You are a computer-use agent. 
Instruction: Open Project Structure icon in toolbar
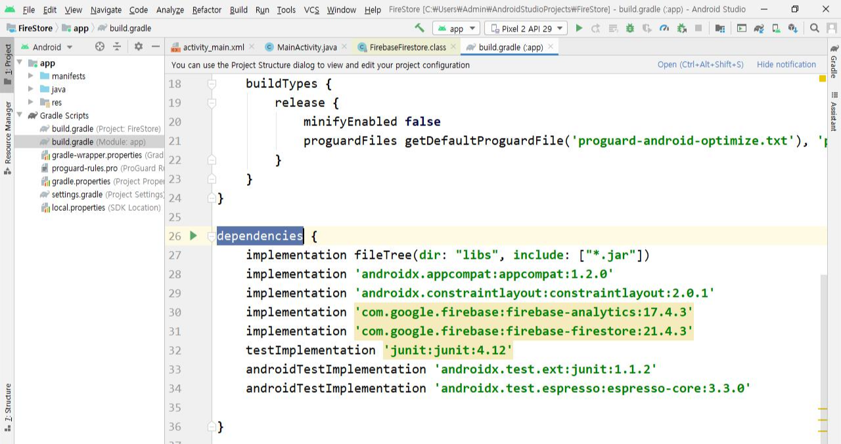click(x=720, y=28)
